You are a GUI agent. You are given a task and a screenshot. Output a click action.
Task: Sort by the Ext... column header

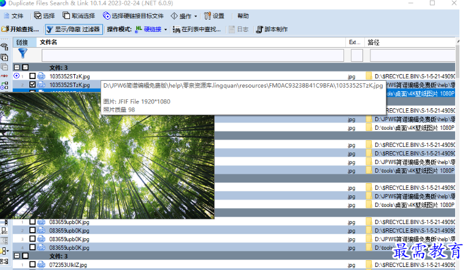[355, 42]
